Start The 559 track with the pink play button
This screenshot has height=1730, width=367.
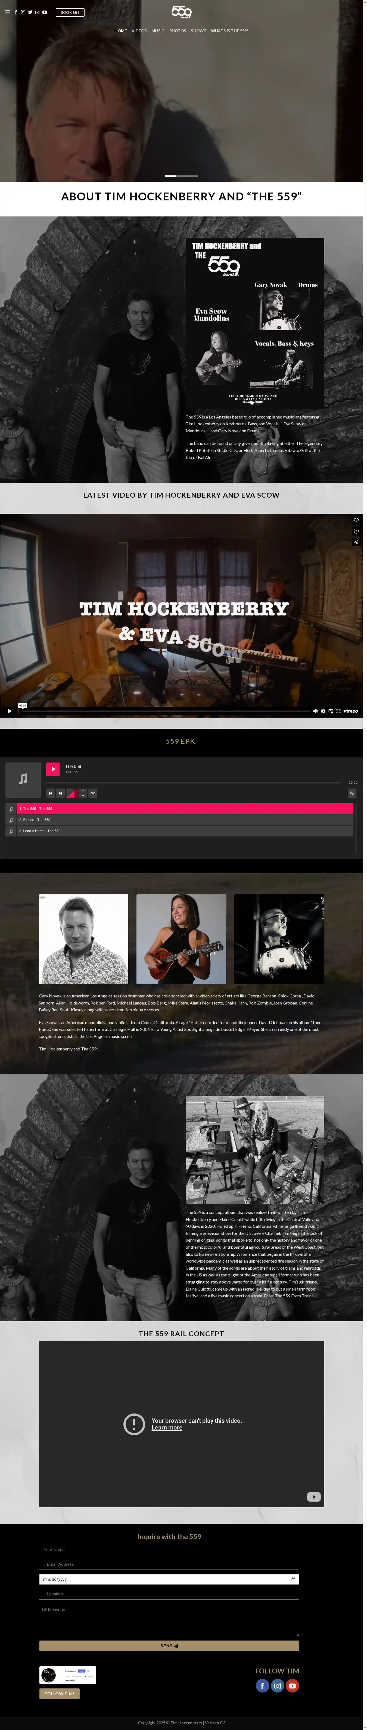53,769
